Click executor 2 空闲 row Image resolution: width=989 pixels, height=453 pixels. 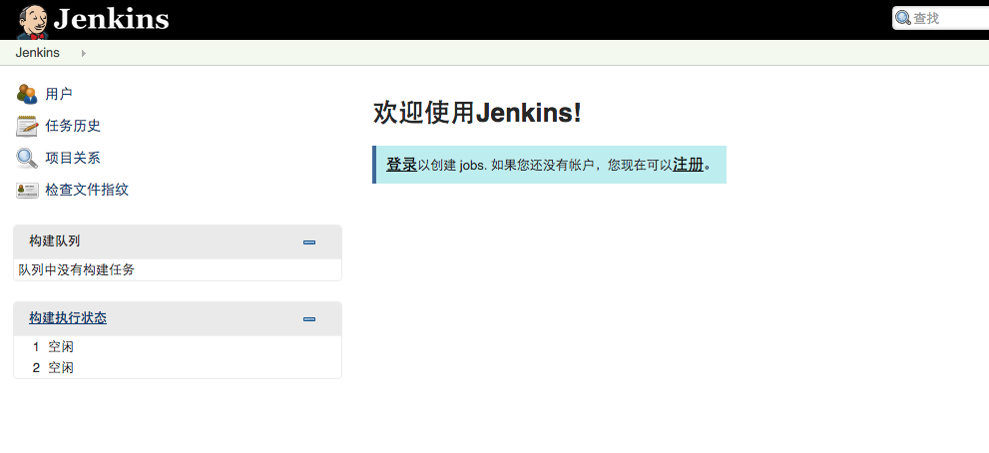coord(178,367)
